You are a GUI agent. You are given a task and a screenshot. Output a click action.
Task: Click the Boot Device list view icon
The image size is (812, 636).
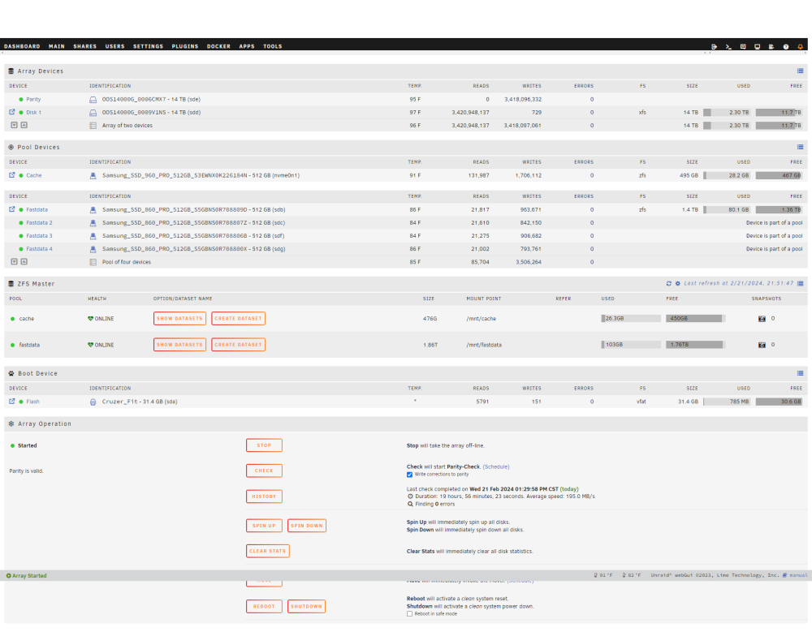pyautogui.click(x=800, y=373)
